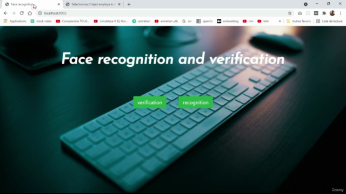Open the extensions puzzle icon

coord(324,13)
